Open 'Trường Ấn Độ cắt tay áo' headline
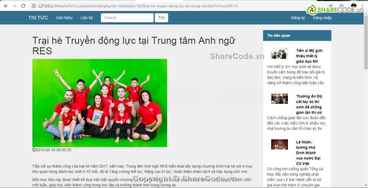 point(309,104)
